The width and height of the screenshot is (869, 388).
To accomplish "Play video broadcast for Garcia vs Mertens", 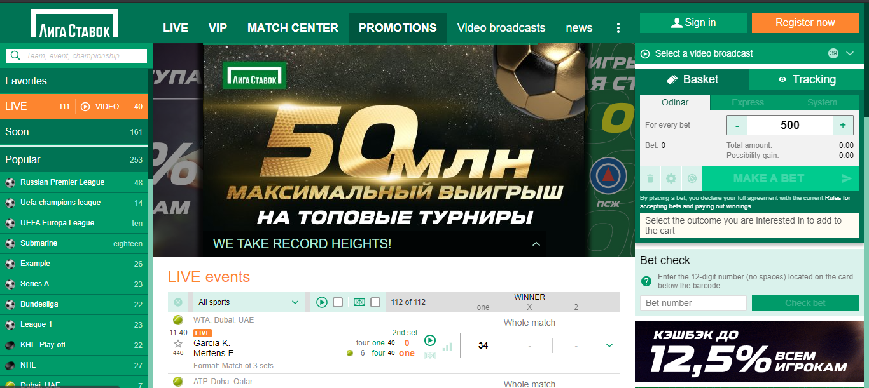I will [x=430, y=340].
